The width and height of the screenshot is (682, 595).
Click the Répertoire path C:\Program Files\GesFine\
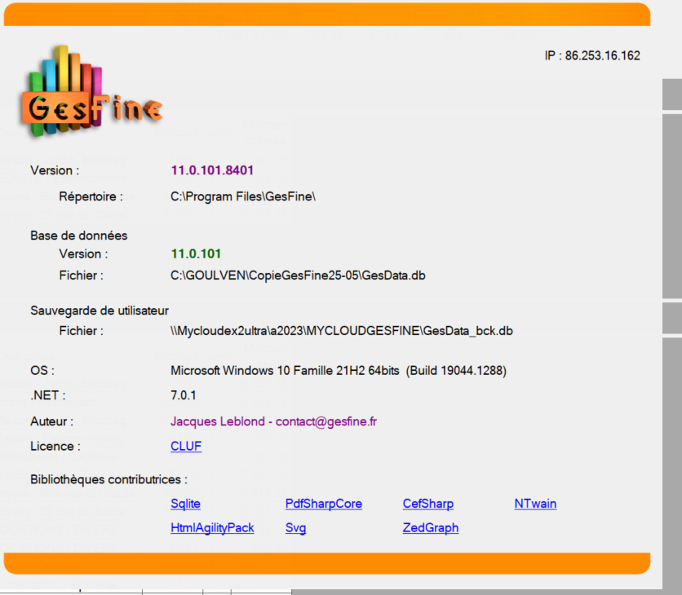242,196
